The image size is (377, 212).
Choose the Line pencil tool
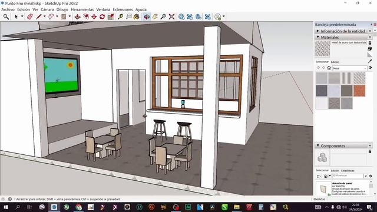(39, 16)
